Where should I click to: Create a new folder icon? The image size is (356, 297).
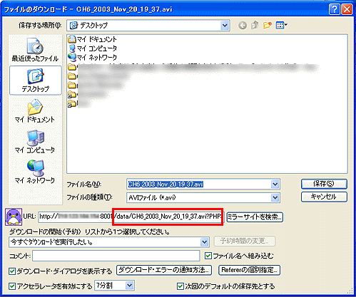268,25
